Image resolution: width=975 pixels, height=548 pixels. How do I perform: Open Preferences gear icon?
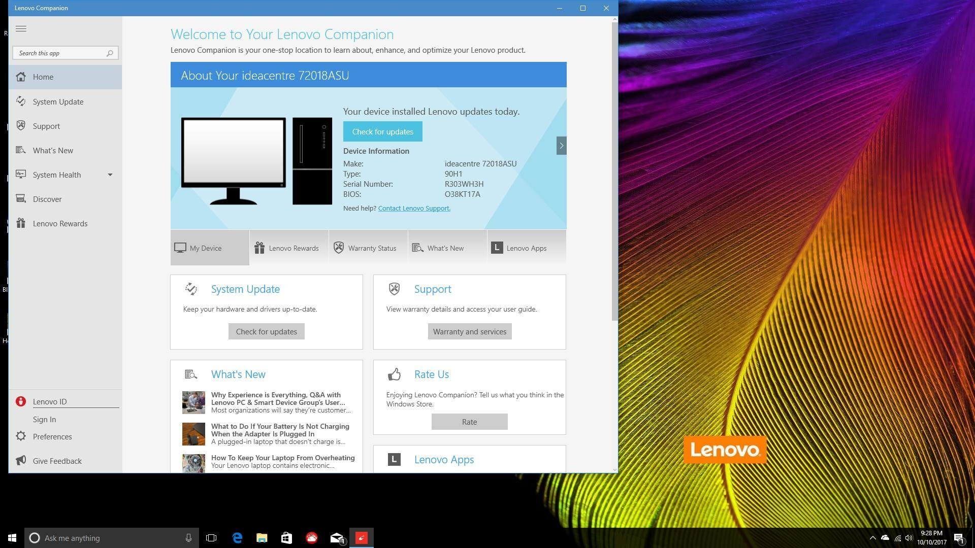[x=21, y=436]
